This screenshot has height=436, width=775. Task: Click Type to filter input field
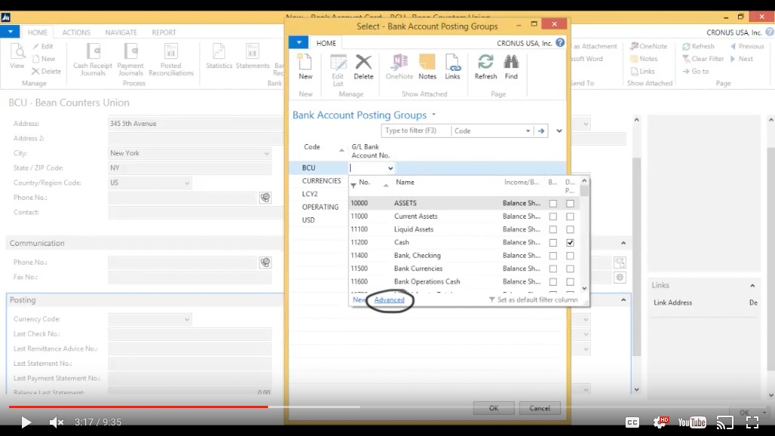click(x=416, y=131)
